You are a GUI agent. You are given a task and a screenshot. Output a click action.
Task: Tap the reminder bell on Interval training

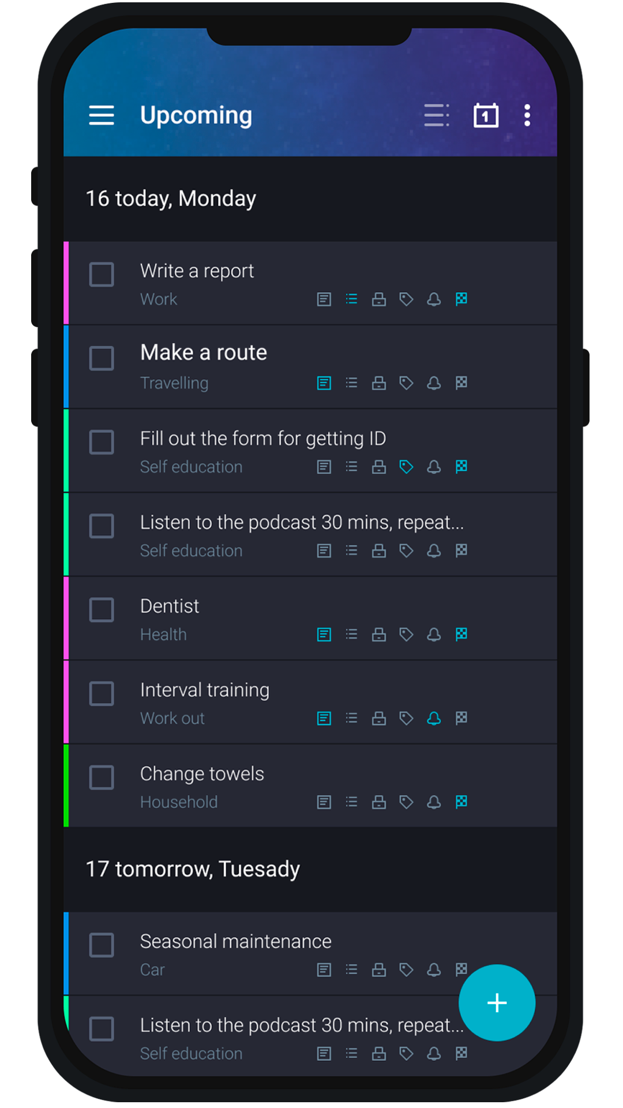pos(434,718)
